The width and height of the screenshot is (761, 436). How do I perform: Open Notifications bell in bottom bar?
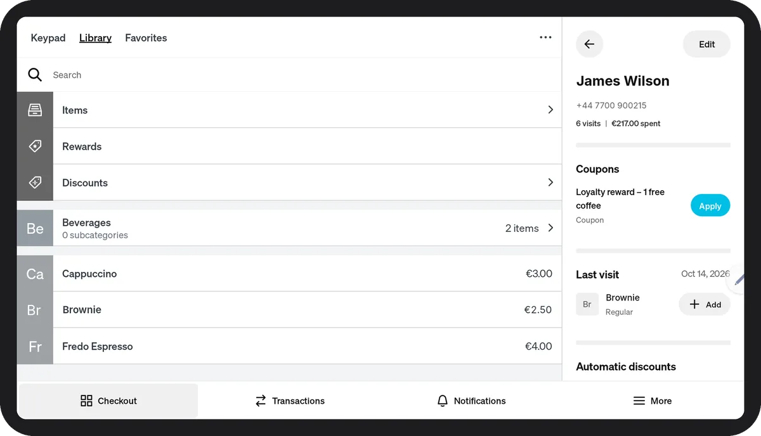point(443,401)
